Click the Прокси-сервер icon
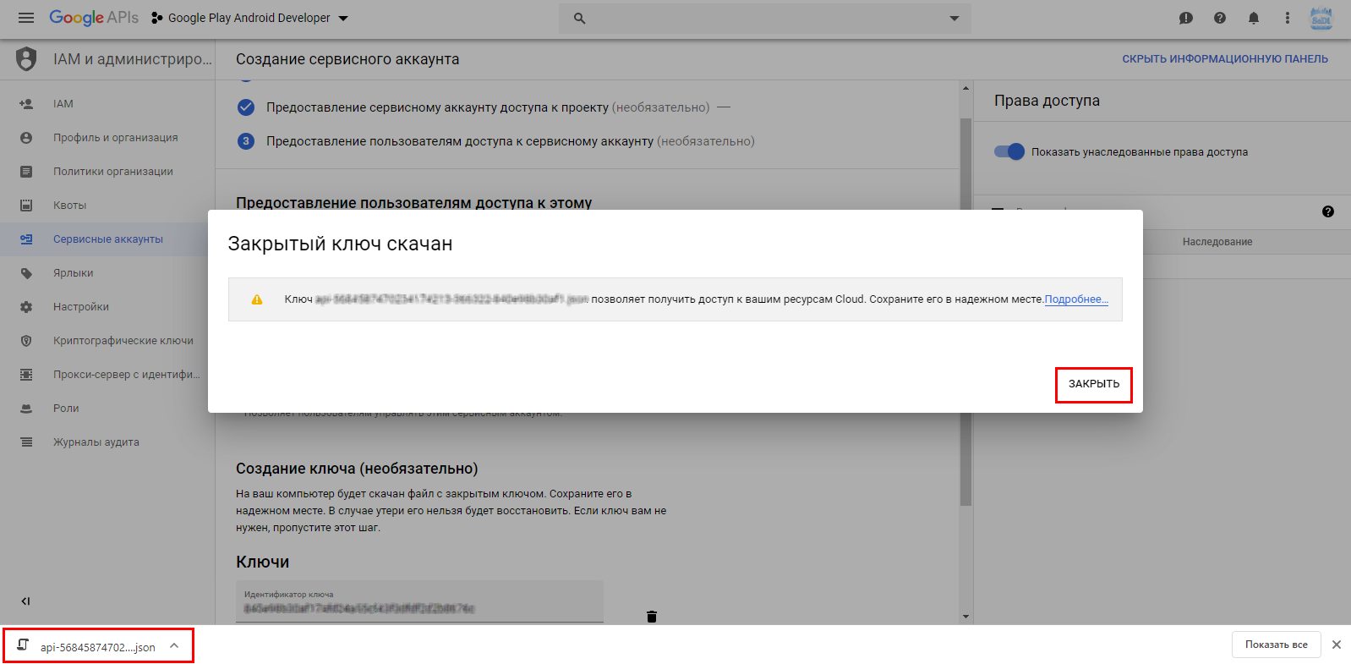 [x=26, y=375]
